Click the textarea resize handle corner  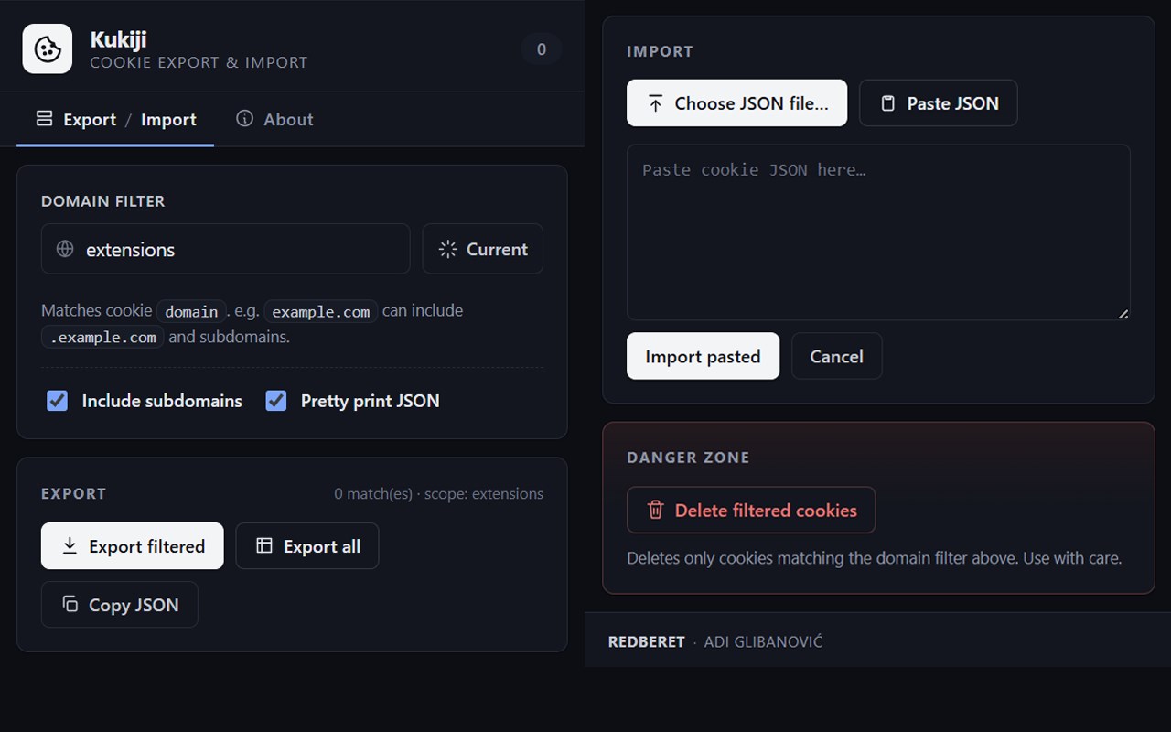tap(1123, 313)
